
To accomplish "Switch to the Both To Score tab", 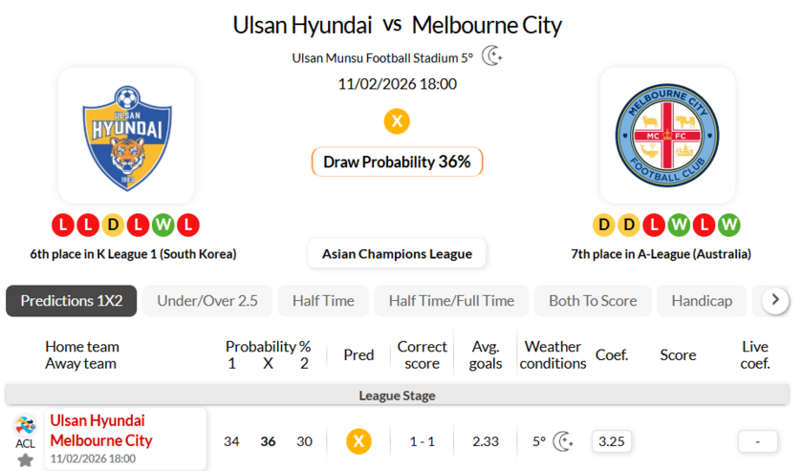I will point(593,301).
